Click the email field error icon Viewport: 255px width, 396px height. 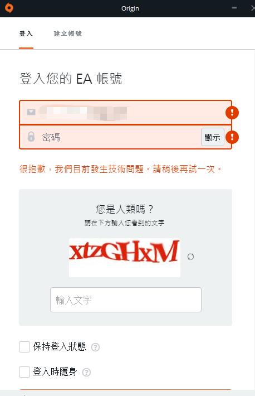point(232,112)
